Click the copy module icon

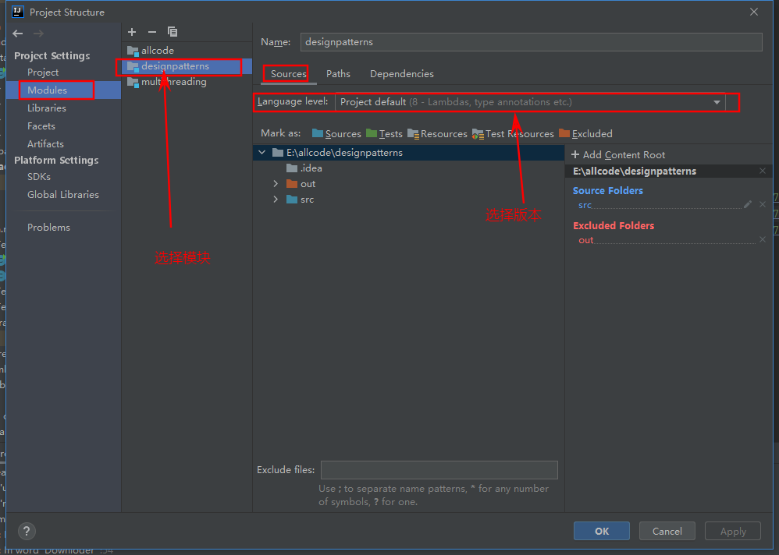coord(173,32)
